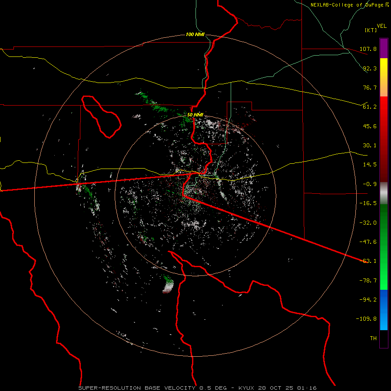The height and width of the screenshot is (391, 391).
Task: Click the Super-Resolution Base Velocity caption
Action: (x=198, y=388)
